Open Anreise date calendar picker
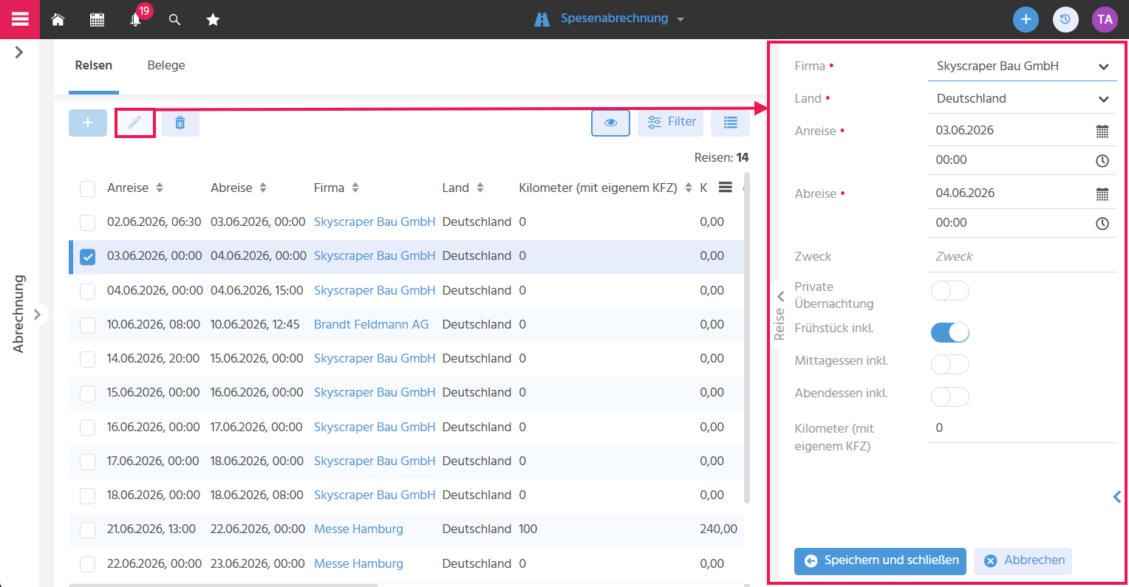Image resolution: width=1129 pixels, height=587 pixels. 1102,131
